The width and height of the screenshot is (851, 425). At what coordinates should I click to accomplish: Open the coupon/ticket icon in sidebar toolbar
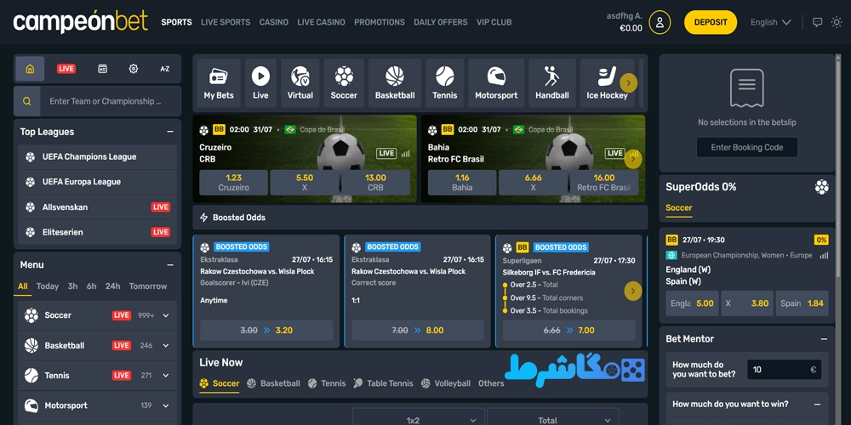102,69
